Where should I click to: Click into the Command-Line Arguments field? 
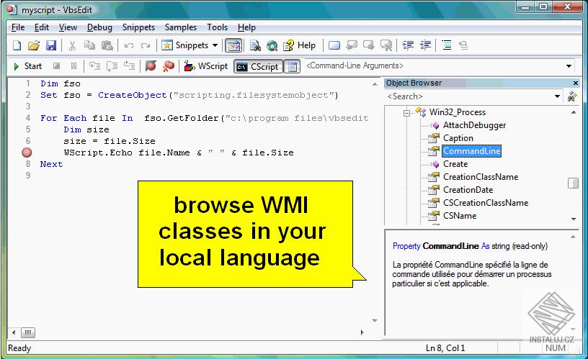pos(435,66)
